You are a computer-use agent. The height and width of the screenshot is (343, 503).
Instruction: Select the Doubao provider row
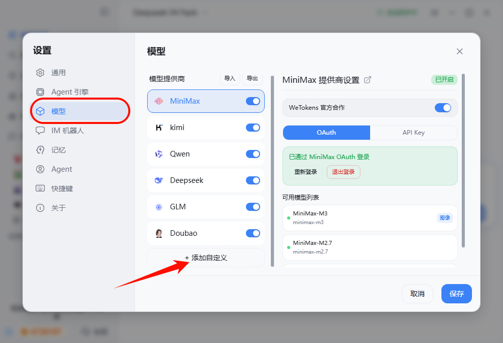(x=206, y=233)
